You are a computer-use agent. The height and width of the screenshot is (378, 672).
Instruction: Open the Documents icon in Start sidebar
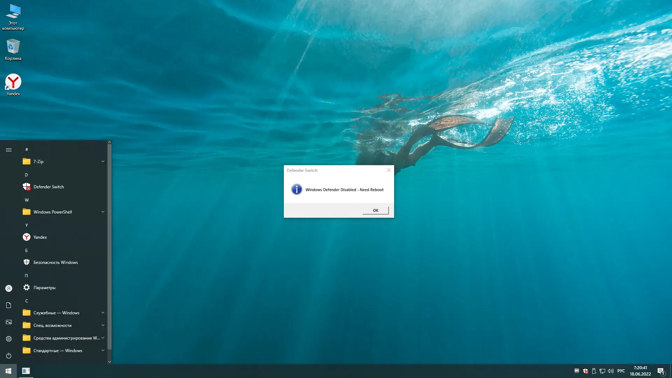(x=9, y=305)
